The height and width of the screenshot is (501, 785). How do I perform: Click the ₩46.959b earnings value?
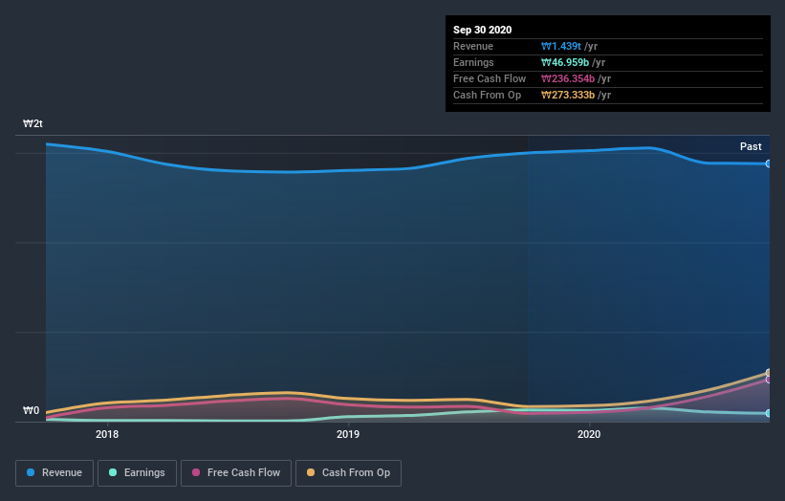[x=565, y=62]
